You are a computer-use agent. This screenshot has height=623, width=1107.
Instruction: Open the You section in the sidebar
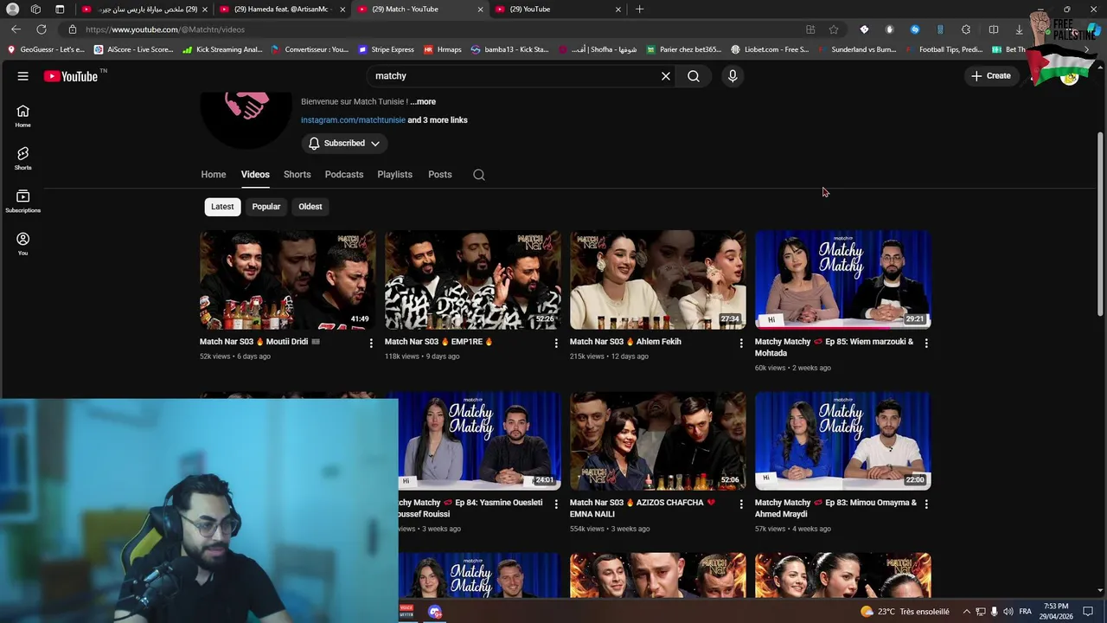click(x=23, y=243)
